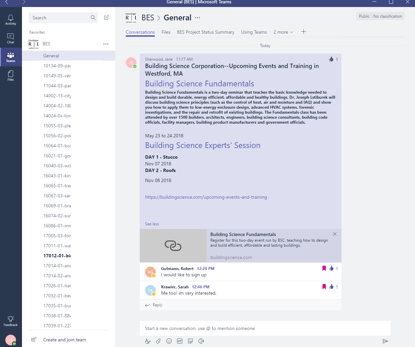Open the sticker picker

point(190,341)
